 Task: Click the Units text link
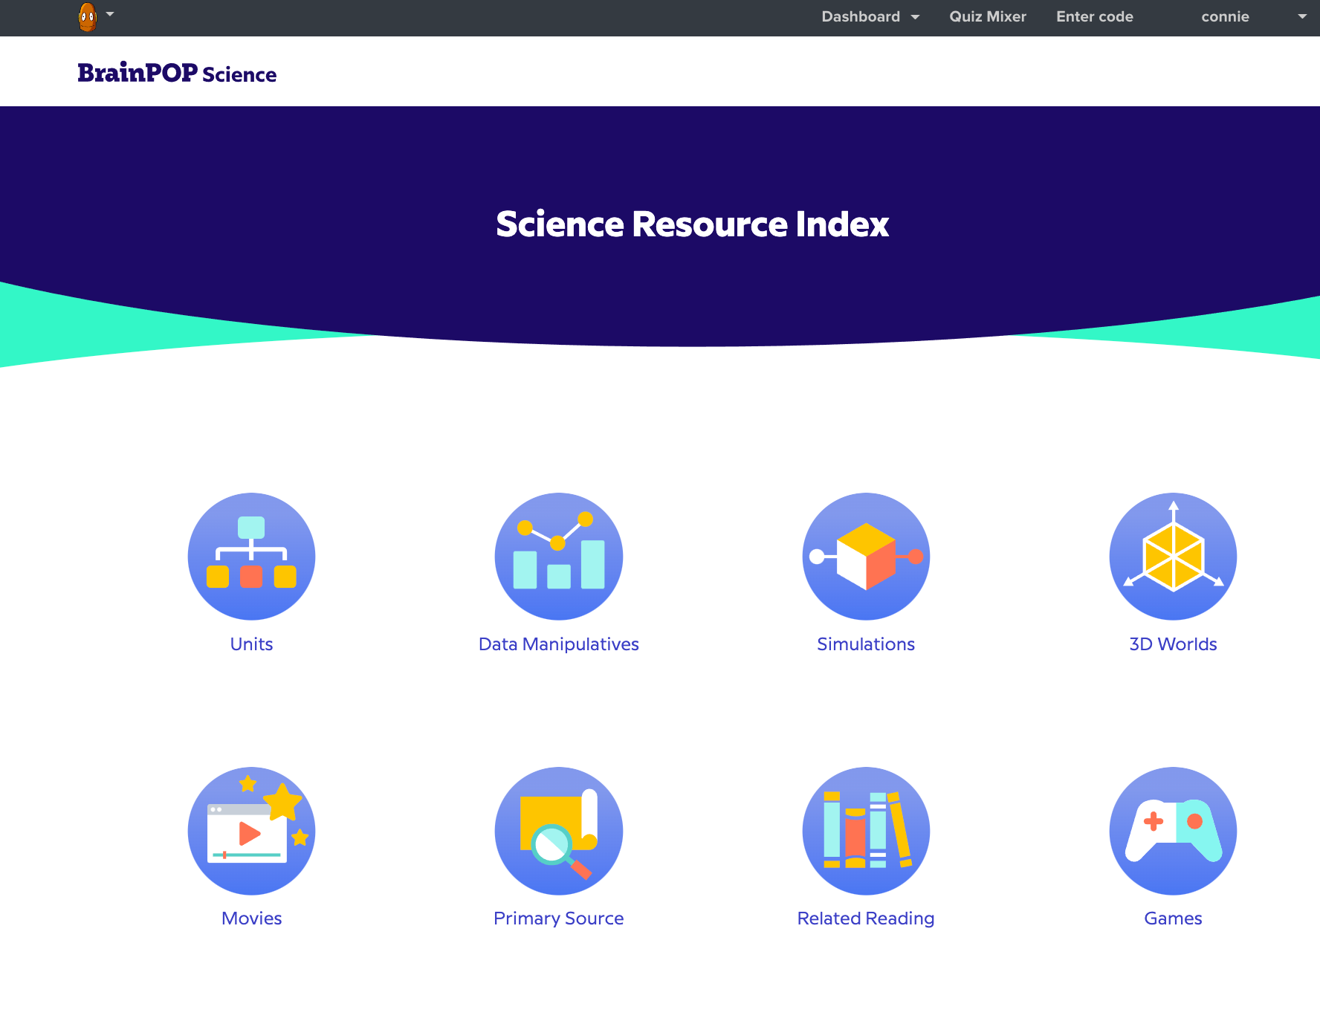tap(251, 644)
